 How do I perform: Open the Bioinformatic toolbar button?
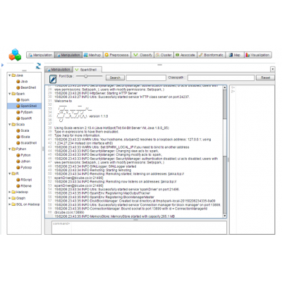[x=211, y=55]
